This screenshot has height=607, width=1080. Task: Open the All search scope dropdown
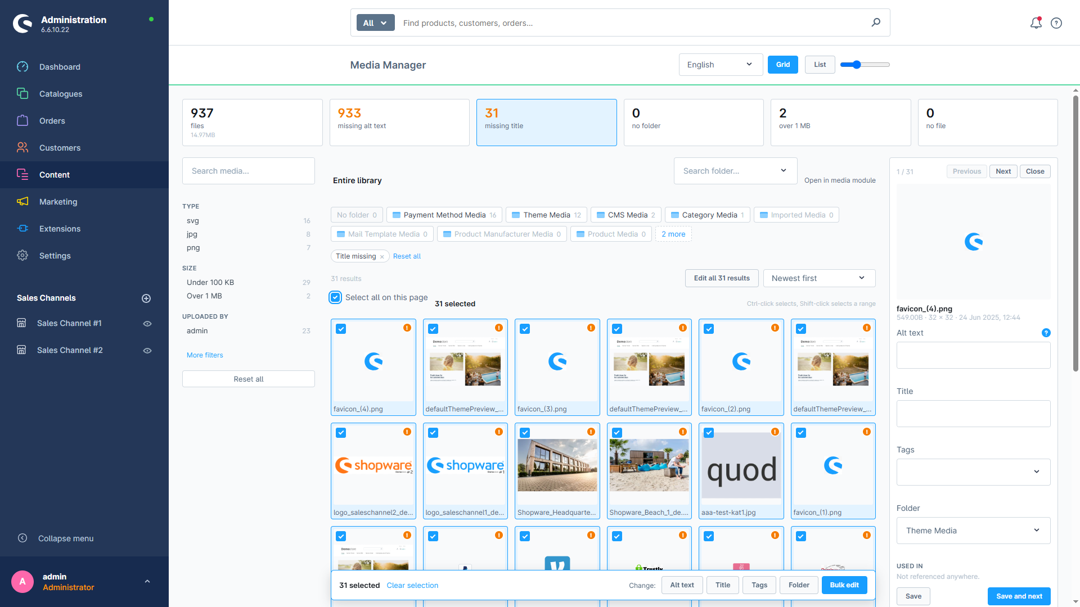pyautogui.click(x=375, y=23)
